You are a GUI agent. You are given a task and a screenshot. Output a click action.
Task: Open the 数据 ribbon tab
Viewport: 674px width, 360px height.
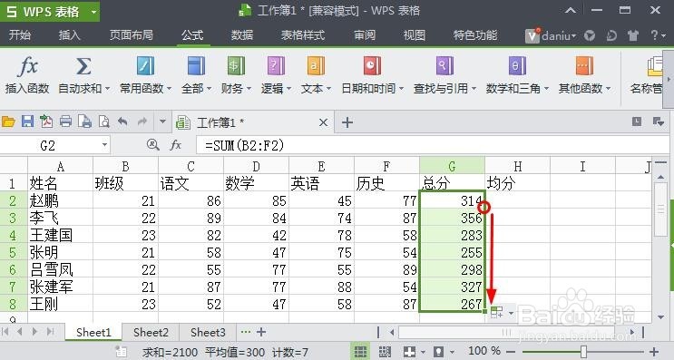pyautogui.click(x=242, y=34)
